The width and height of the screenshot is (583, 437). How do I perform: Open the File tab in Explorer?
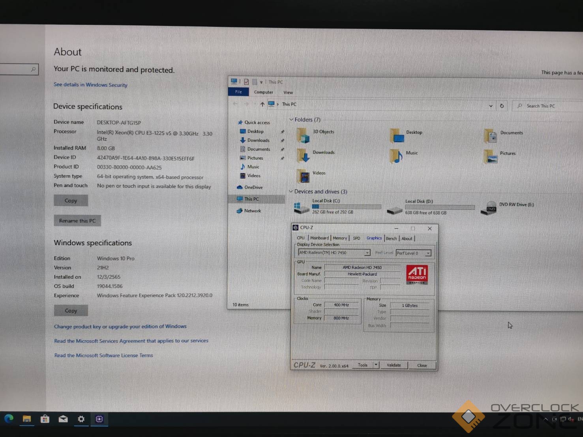[238, 92]
